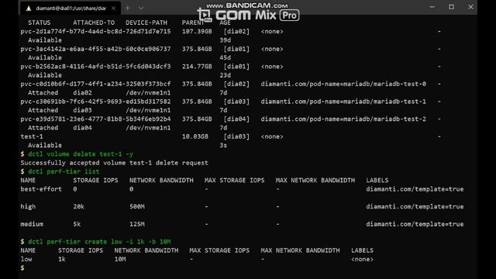This screenshot has width=496, height=279.
Task: Click volume name pvc-b2562ac8-4116-4afd-b51d-5fc6d043dcf3
Action: click(x=95, y=67)
